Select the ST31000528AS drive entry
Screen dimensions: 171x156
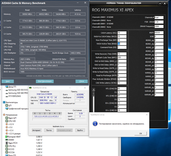pyautogui.click(x=13, y=96)
